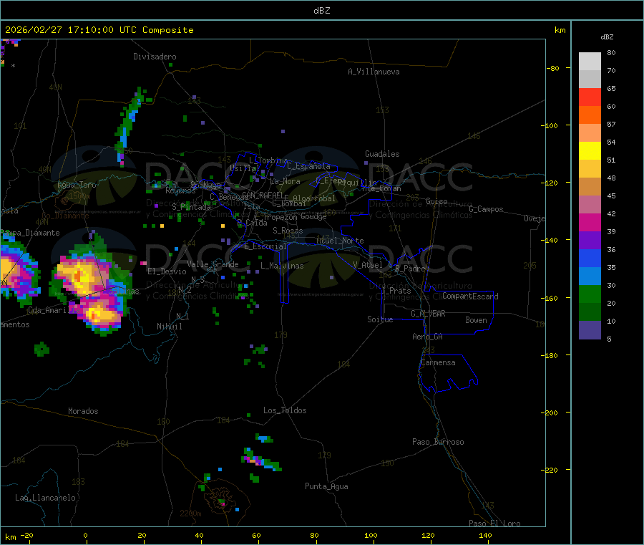
Task: Click the CompartEscard label
Action: coord(470,296)
